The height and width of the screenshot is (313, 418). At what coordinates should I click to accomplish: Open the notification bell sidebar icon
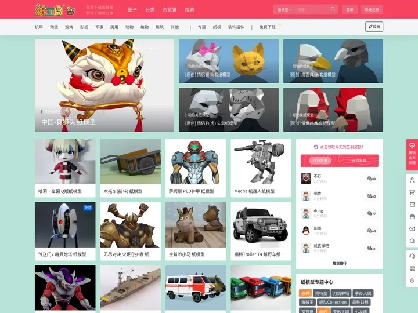(x=412, y=281)
